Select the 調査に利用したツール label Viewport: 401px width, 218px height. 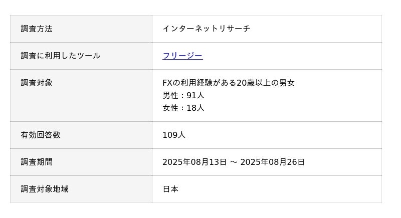coord(61,56)
